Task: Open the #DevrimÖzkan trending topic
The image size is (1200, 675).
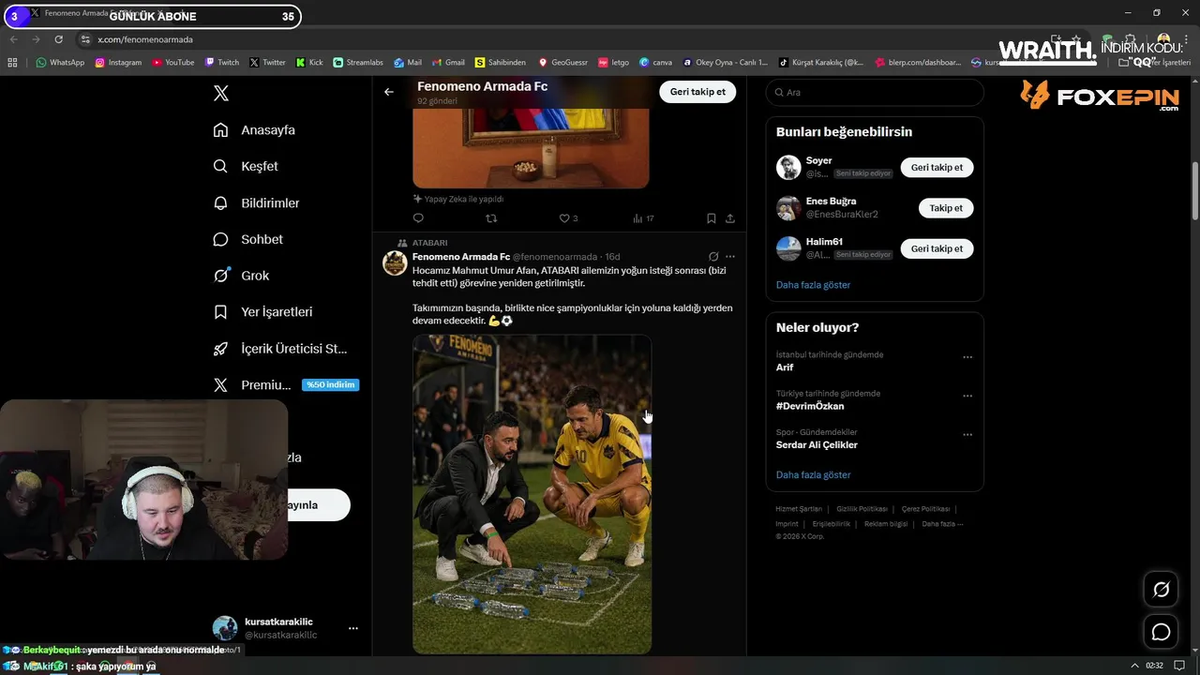Action: coord(810,406)
